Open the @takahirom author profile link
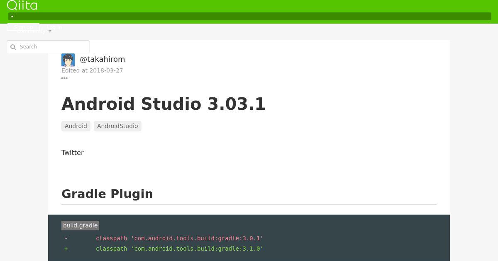Screen dimensions: 498x261 [x=102, y=59]
